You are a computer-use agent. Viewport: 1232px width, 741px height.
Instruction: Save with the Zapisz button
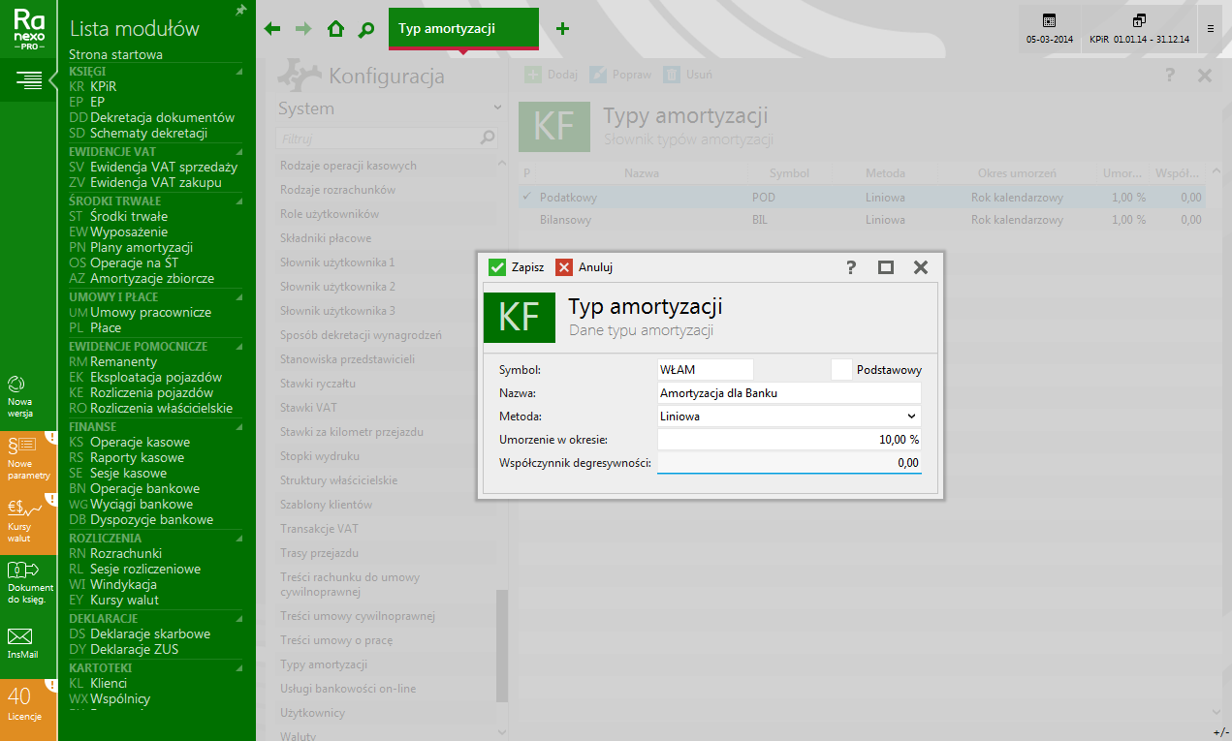[x=516, y=267]
